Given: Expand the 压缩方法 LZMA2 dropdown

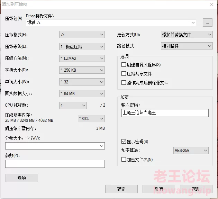Looking at the screenshot, I should click(x=82, y=58).
